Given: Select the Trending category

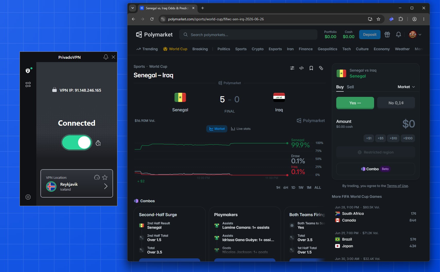Looking at the screenshot, I should [x=147, y=49].
